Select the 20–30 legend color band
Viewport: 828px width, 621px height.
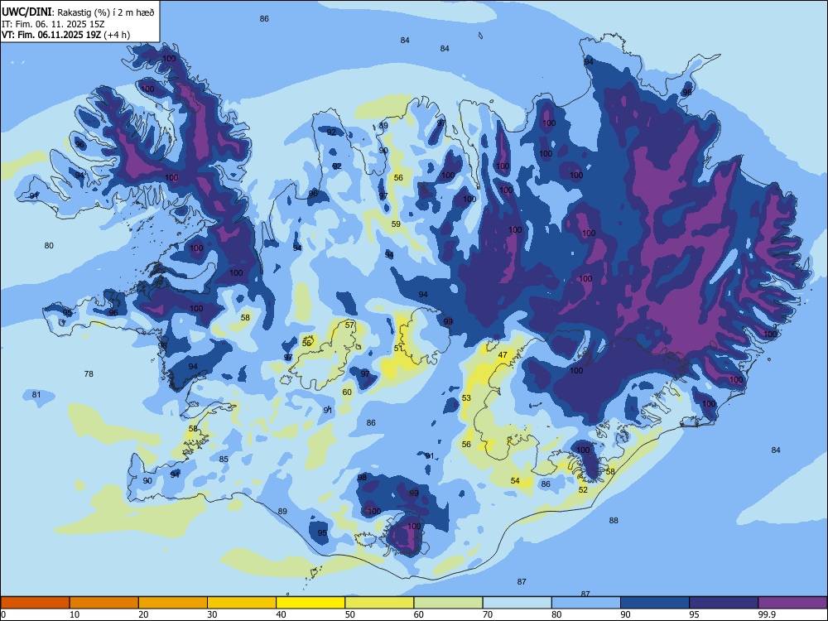[x=173, y=603]
